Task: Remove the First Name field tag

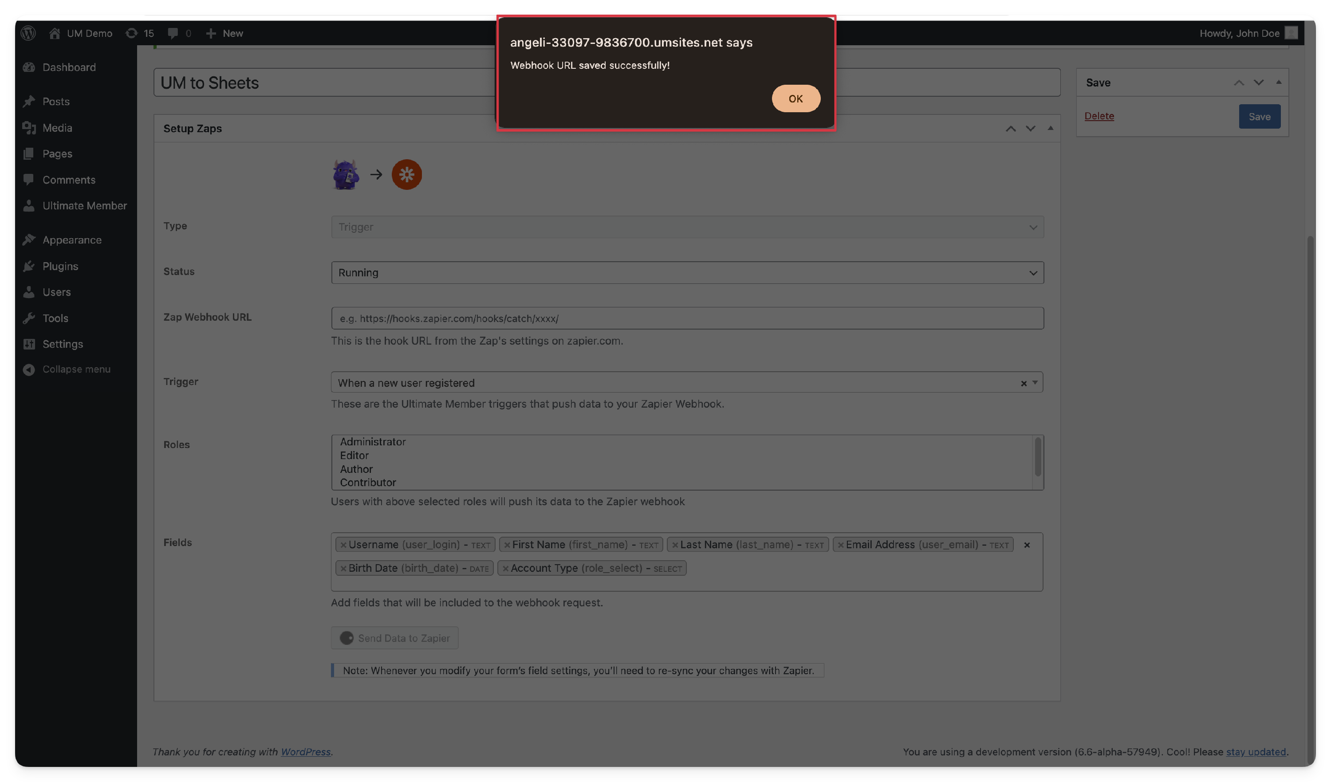Action: click(507, 546)
